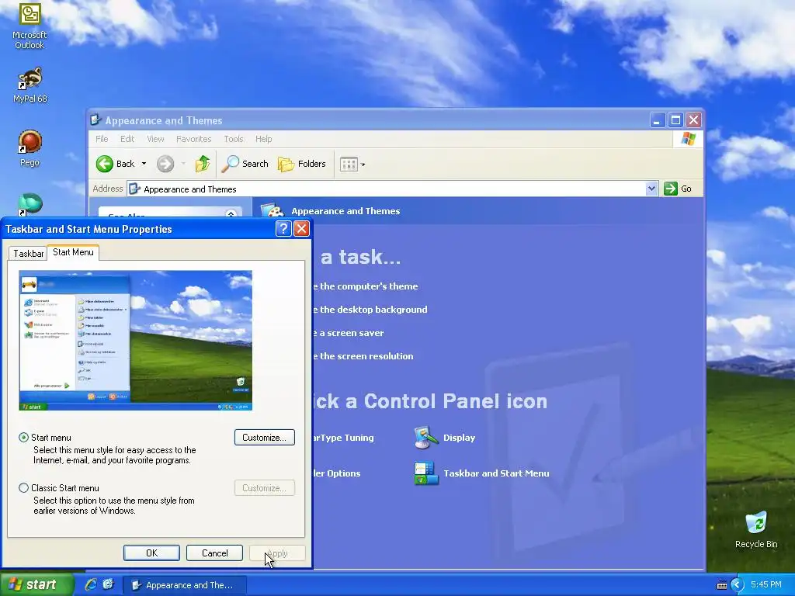795x596 pixels.
Task: Open the Tools menu
Action: click(234, 139)
